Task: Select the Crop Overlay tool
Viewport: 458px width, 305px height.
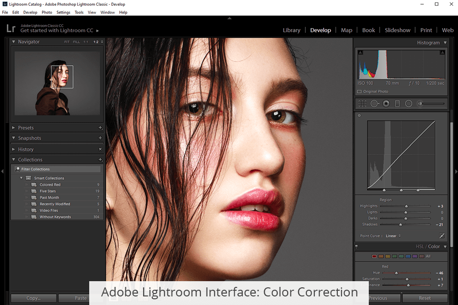Action: point(363,103)
